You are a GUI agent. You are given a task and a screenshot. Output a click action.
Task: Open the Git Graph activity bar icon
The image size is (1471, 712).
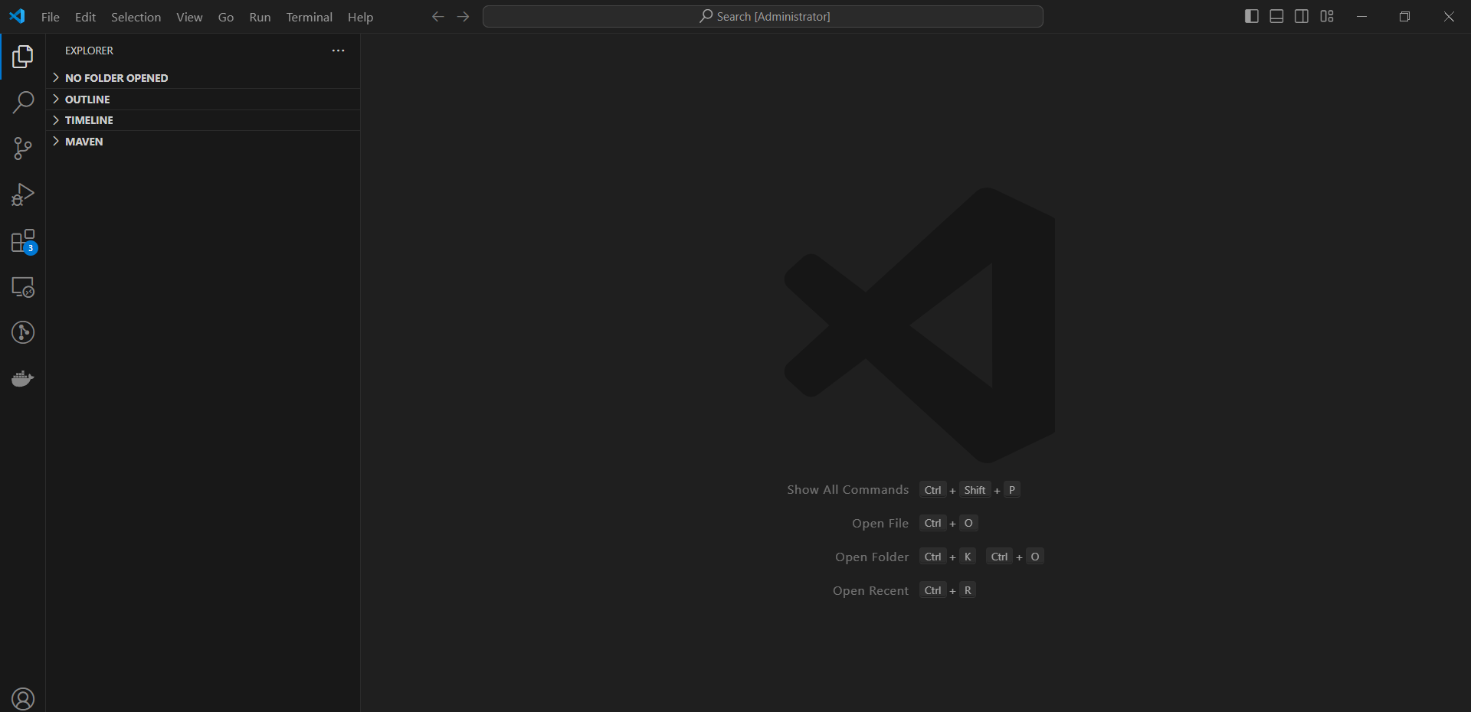tap(23, 332)
